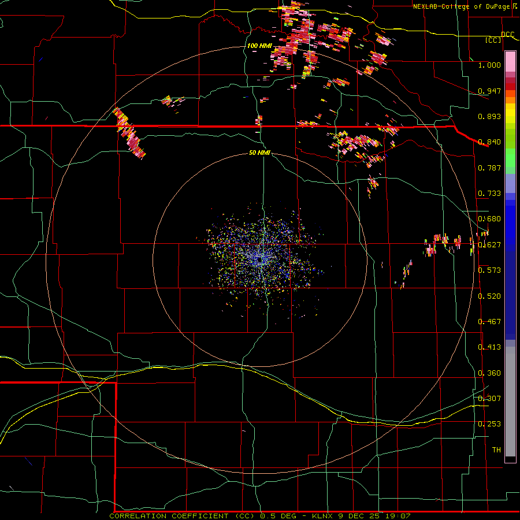Screen dimensions: 520x520
Task: Select the 0.360 scale value
Action: point(489,373)
